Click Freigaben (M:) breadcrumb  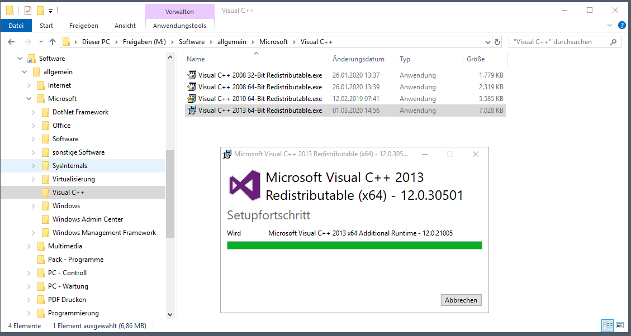click(x=144, y=42)
